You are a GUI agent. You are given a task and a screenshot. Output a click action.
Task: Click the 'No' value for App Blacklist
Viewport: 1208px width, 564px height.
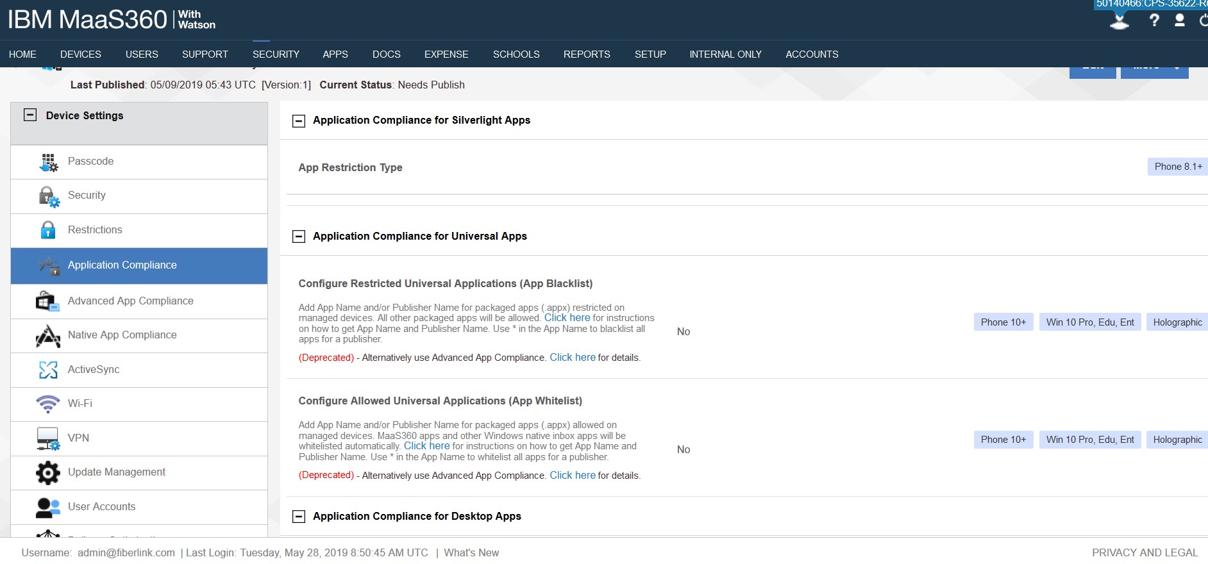[x=684, y=332]
